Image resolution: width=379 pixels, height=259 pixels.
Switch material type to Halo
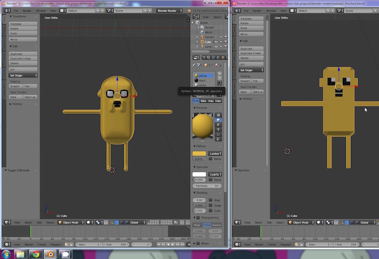[218, 101]
